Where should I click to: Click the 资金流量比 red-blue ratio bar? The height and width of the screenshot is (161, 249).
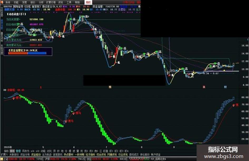point(27,53)
